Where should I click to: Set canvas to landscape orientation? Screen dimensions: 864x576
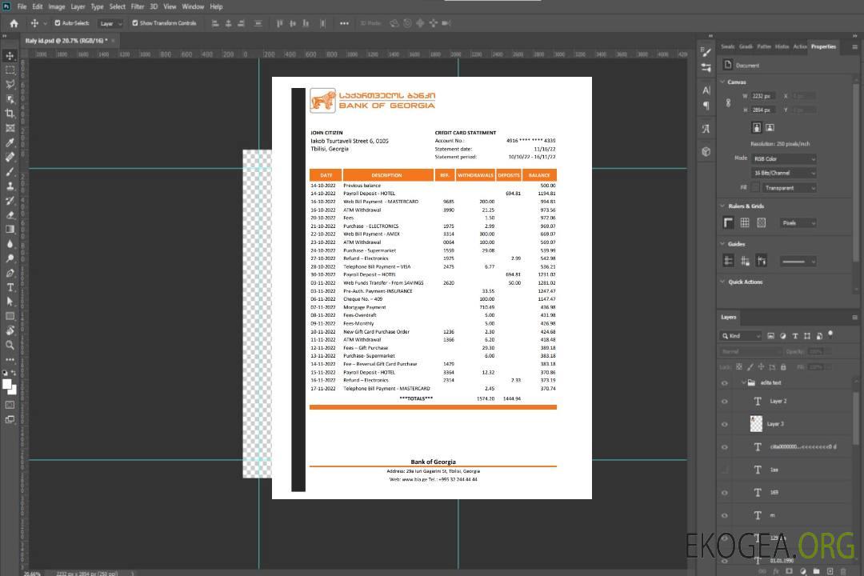point(770,127)
